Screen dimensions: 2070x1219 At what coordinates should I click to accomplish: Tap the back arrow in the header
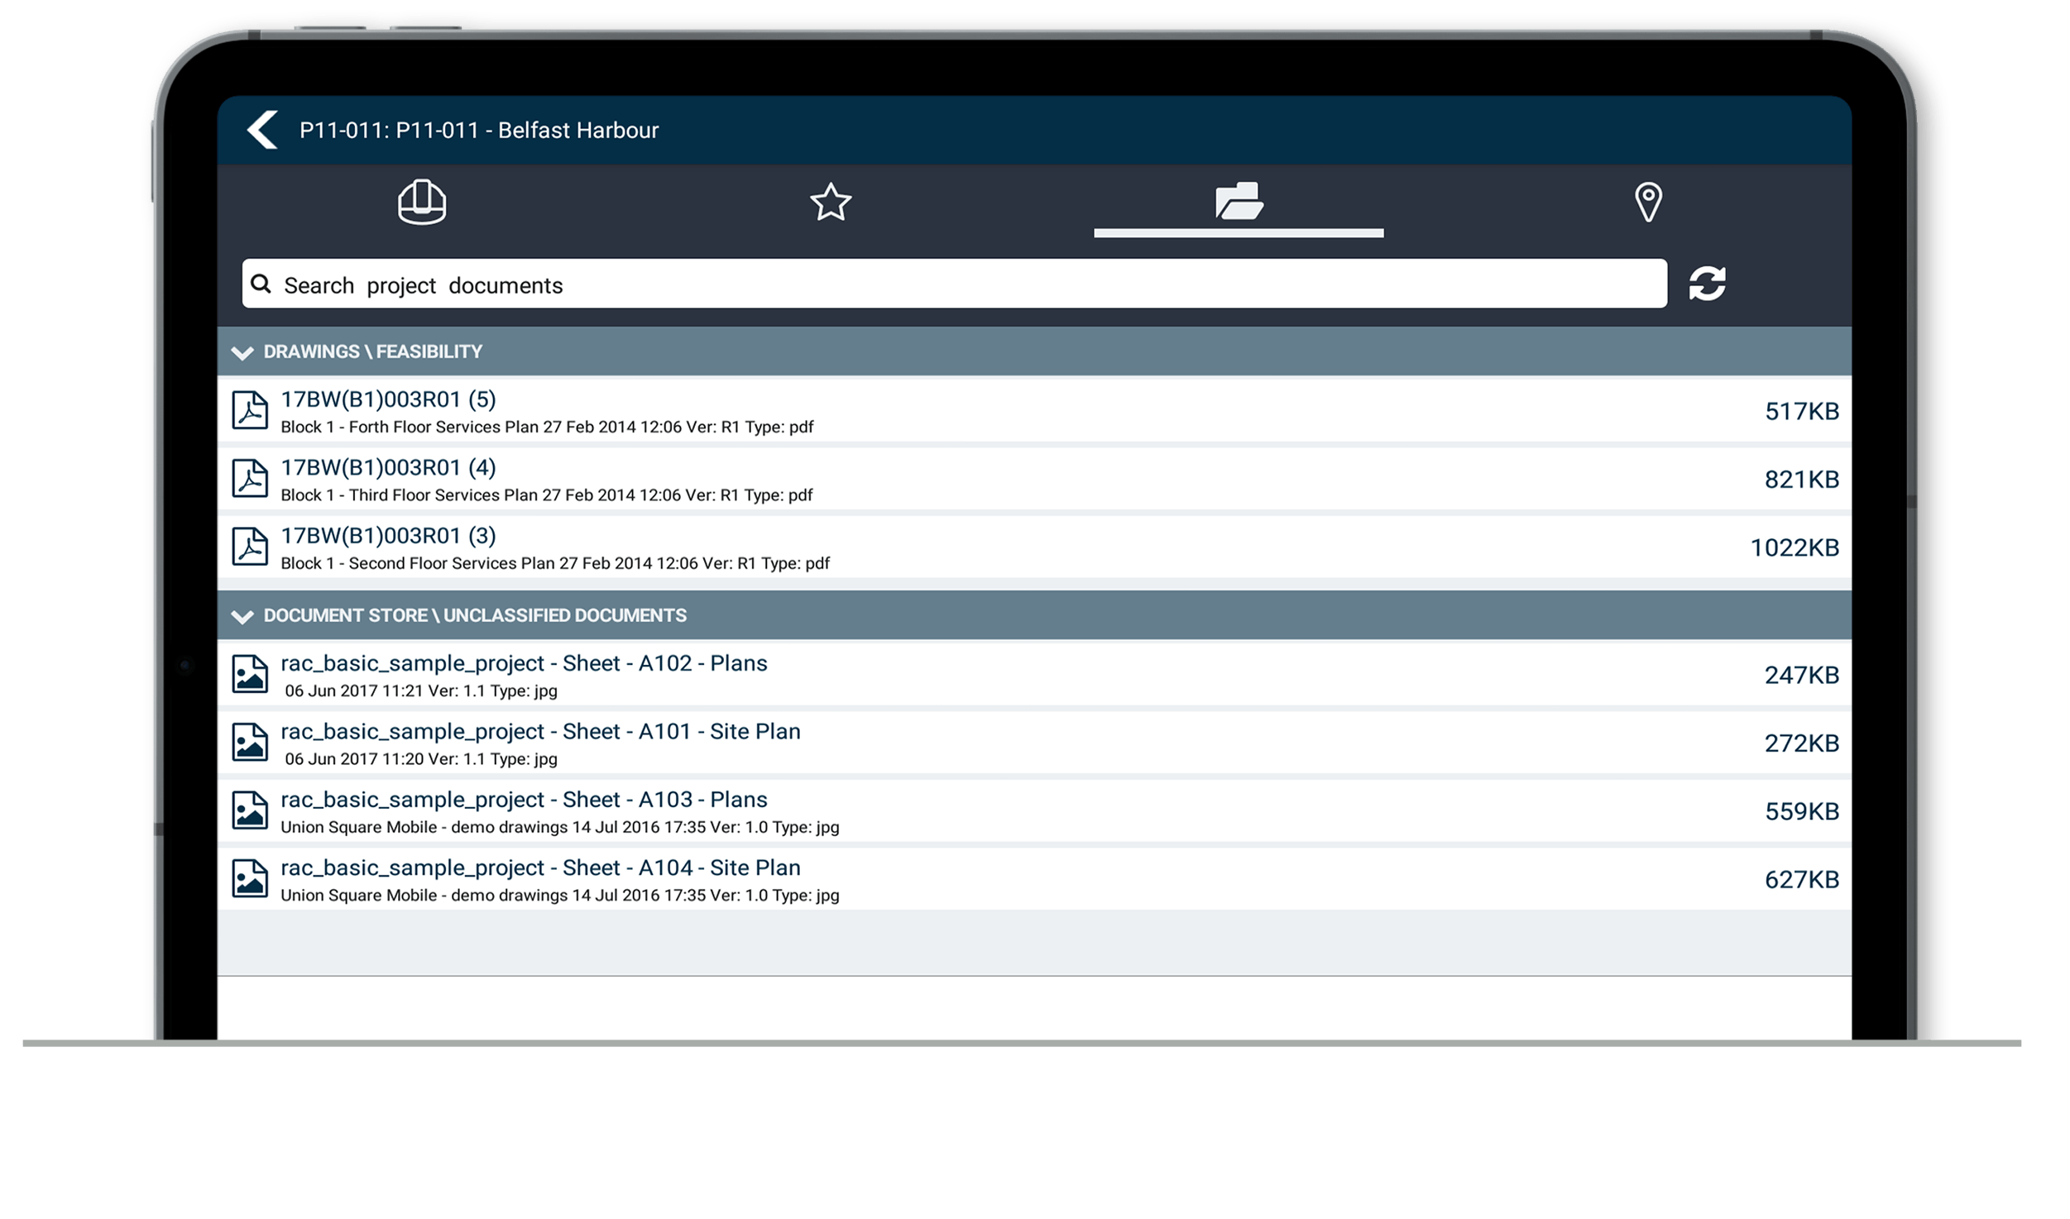click(261, 130)
